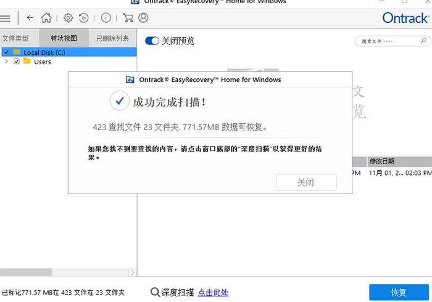Open settings gear icon in toolbar

[x=68, y=18]
